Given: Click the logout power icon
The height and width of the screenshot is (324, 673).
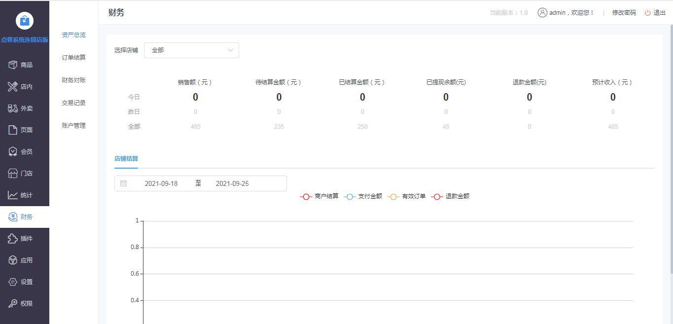Looking at the screenshot, I should click(x=647, y=13).
